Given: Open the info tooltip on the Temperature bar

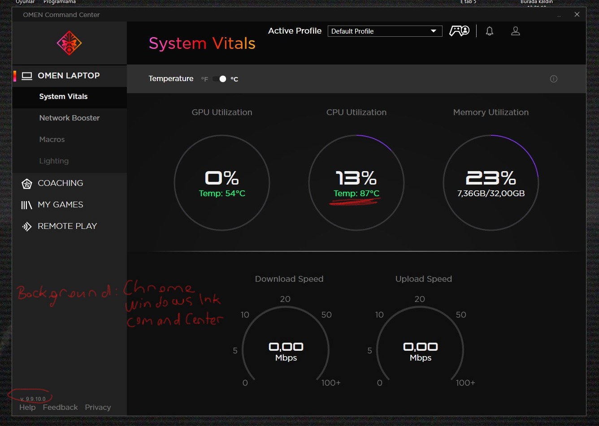Looking at the screenshot, I should pos(554,78).
